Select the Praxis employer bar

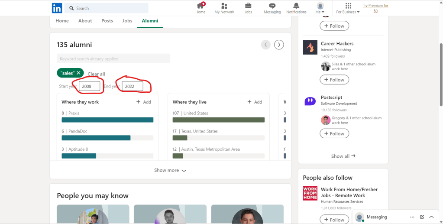[x=107, y=120]
